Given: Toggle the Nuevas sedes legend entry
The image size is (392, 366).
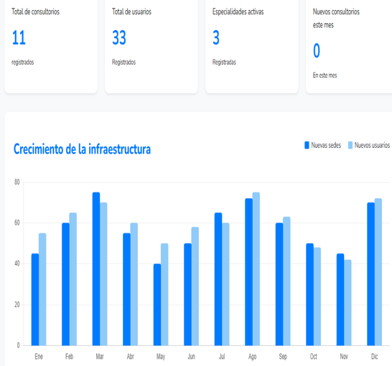Looking at the screenshot, I should 322,145.
